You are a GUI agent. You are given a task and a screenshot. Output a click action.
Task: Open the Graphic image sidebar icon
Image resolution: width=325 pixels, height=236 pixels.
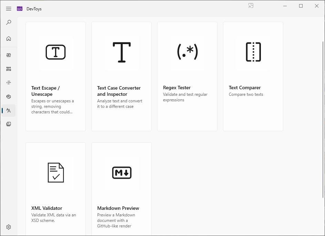click(9, 124)
